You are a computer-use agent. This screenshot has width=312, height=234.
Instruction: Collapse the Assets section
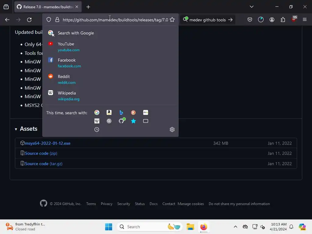coord(26,129)
